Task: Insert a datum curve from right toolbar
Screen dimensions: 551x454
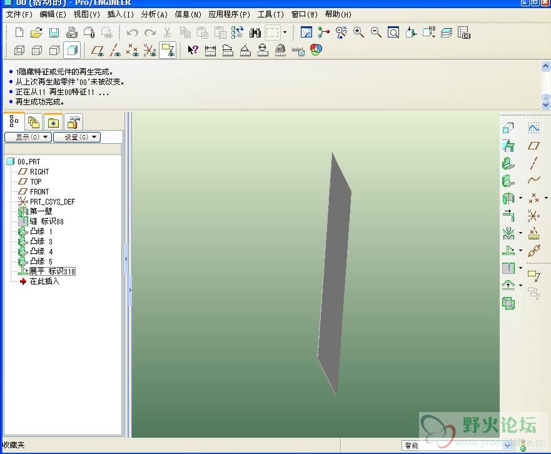Action: pyautogui.click(x=533, y=180)
